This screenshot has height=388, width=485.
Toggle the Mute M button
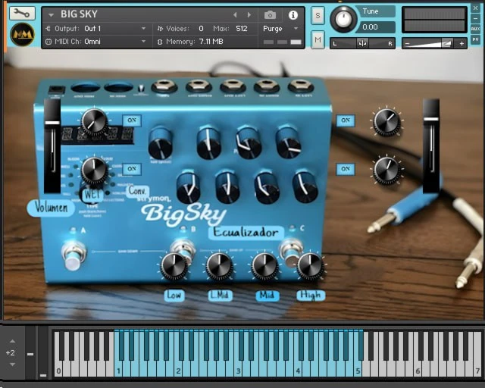tap(318, 39)
